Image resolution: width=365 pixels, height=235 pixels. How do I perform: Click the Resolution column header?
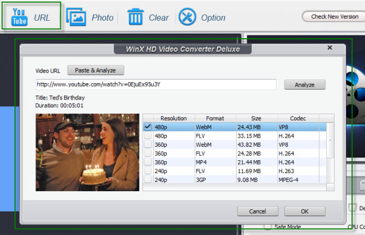tap(174, 118)
